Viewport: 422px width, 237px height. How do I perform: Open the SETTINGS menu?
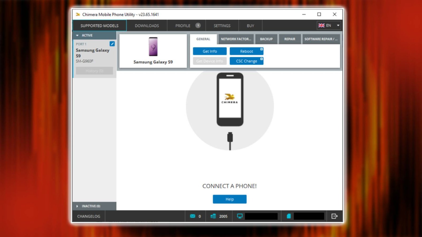coord(222,25)
